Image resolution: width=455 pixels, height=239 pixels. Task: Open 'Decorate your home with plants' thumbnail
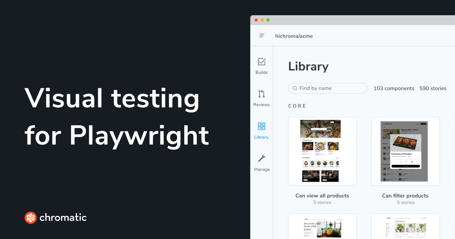322,226
